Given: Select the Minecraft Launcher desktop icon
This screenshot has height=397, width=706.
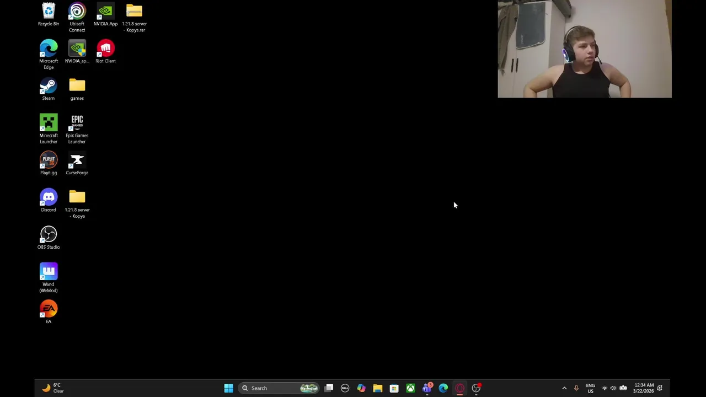Looking at the screenshot, I should [x=49, y=129].
